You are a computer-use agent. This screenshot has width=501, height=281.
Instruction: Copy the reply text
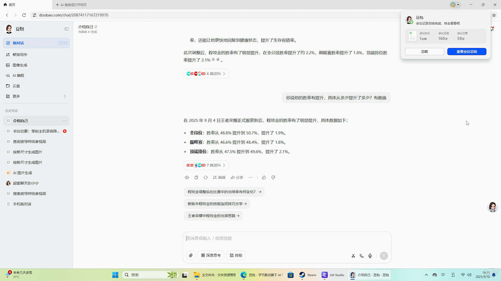coord(196,177)
